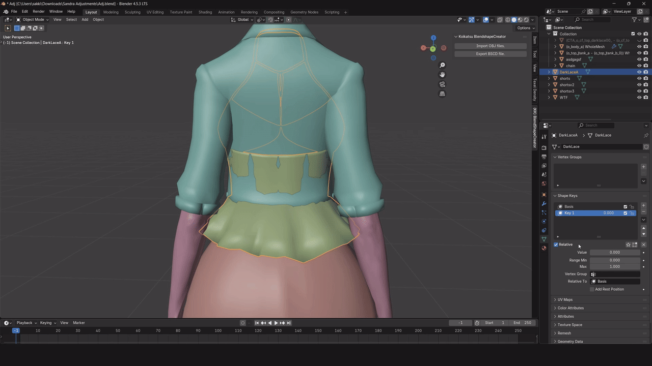Toggle camera view gizmo in viewport

click(x=442, y=84)
